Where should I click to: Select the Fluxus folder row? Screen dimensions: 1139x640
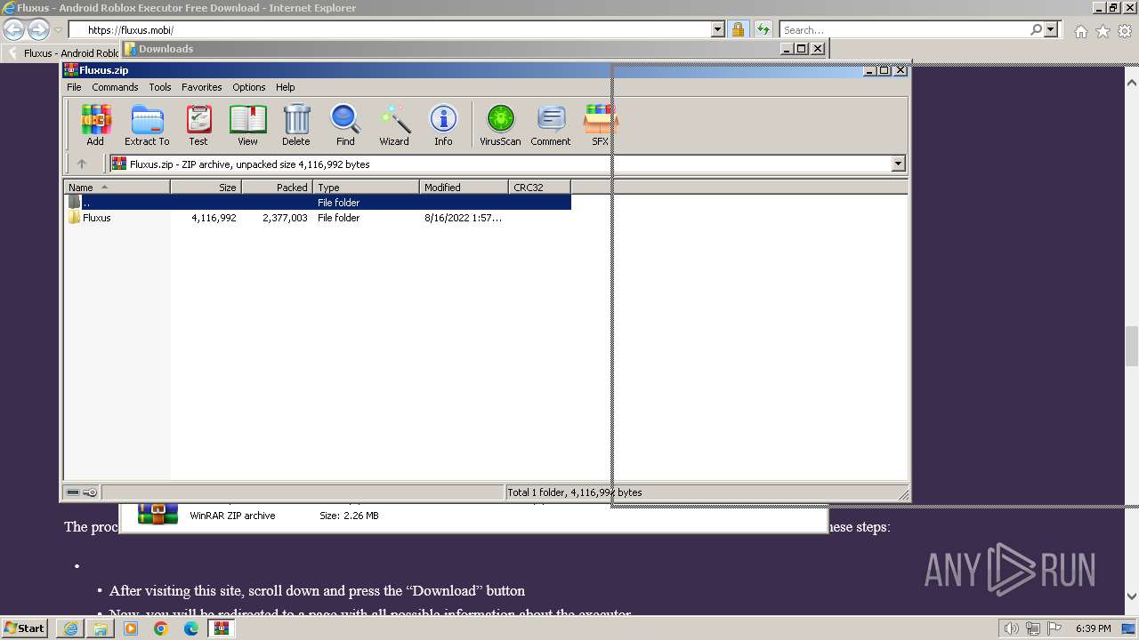[x=318, y=218]
